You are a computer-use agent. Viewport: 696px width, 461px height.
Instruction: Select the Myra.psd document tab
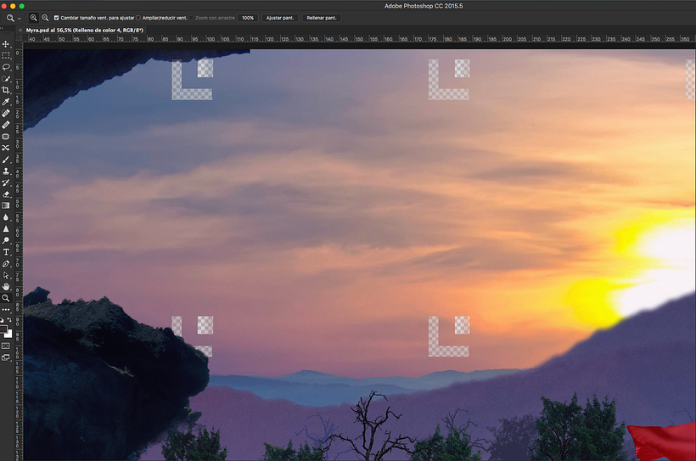point(84,30)
